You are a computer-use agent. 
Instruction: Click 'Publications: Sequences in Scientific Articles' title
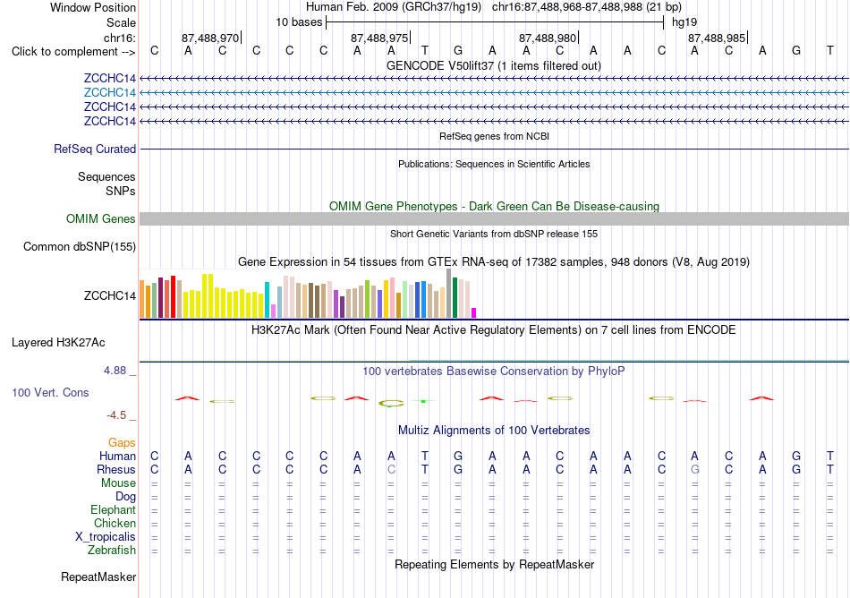pos(494,165)
